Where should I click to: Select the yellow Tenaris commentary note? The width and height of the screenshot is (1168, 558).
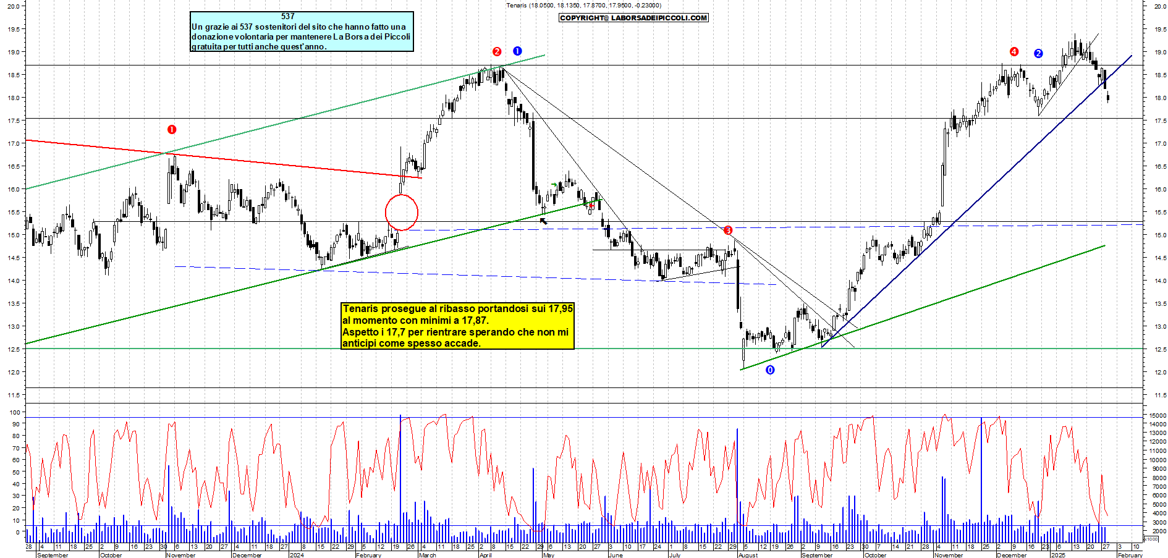click(x=458, y=326)
